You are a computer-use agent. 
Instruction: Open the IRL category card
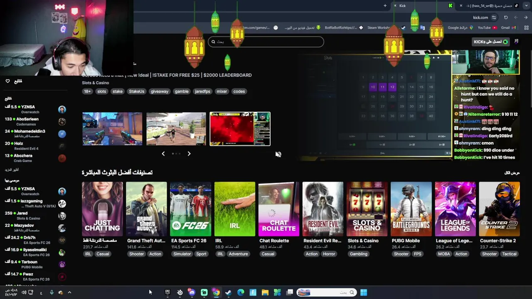coord(234,209)
